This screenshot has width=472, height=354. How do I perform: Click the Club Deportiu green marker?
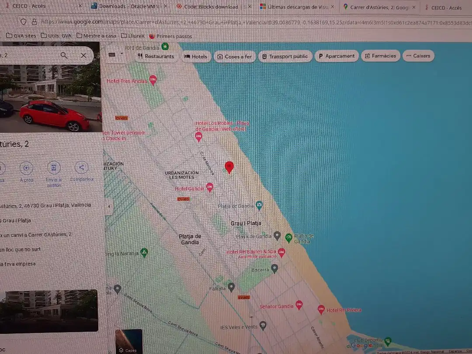coord(388,341)
